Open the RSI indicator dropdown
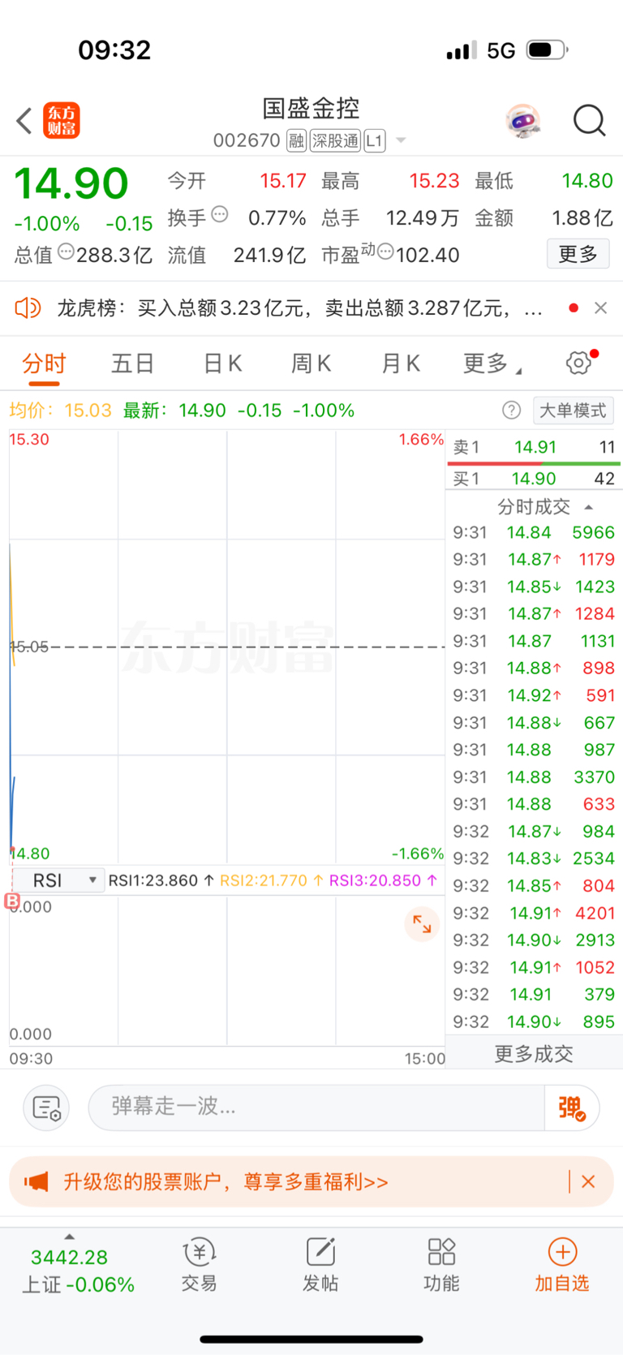623x1355 pixels. [58, 880]
